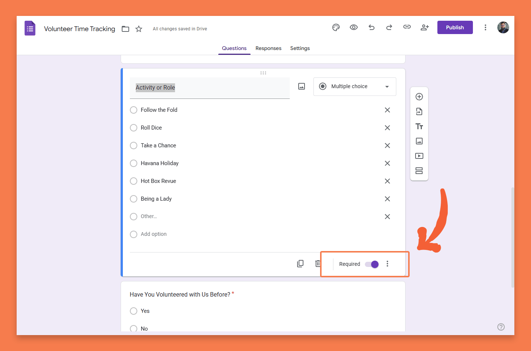
Task: Click the undo arrow icon
Action: [x=372, y=27]
